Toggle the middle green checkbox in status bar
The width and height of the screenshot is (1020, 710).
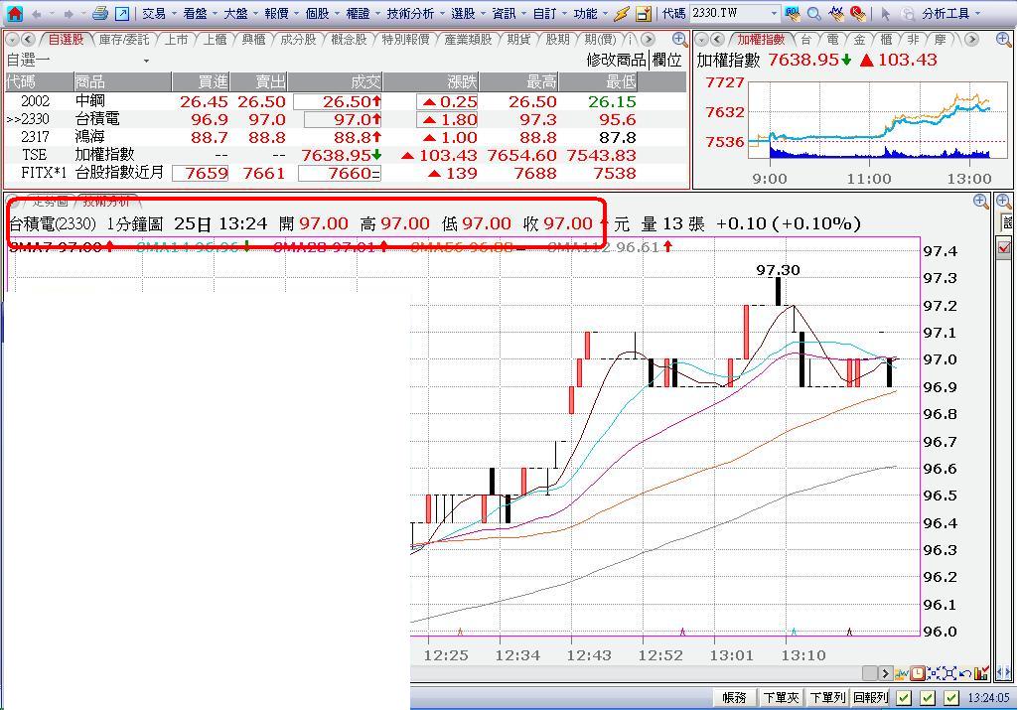(929, 698)
